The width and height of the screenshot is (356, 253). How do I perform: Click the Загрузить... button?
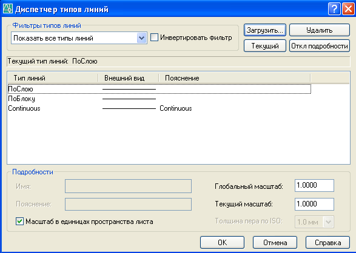[265, 30]
